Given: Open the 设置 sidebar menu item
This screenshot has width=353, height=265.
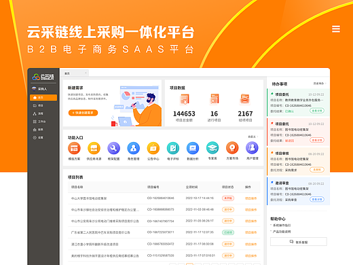Looking at the screenshot, I should pyautogui.click(x=38, y=137).
